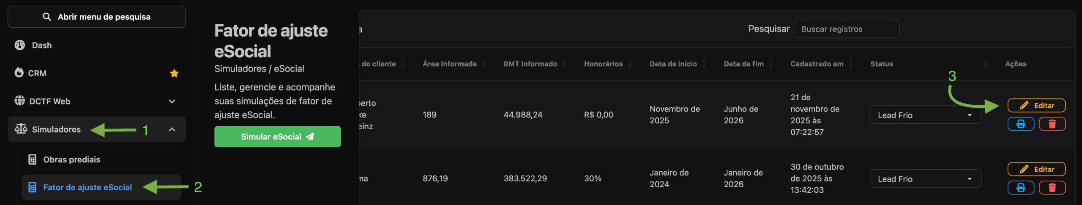
Task: Click the search magnifier icon in sidebar
Action: 47,17
